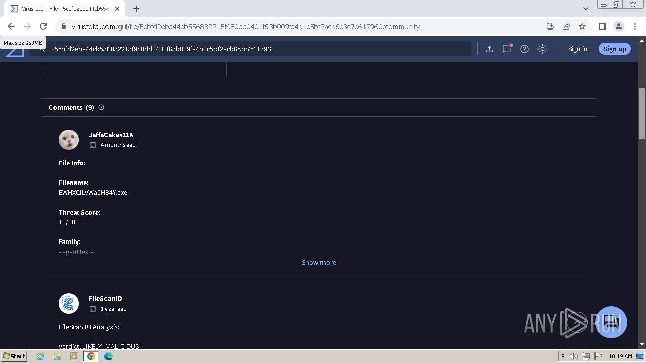Click the scrollbar down arrow
The width and height of the screenshot is (646, 363).
tap(642, 344)
